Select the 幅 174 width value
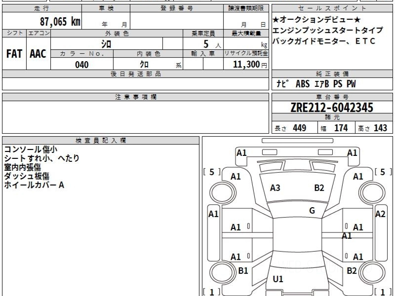The width and height of the screenshot is (395, 296). (334, 128)
